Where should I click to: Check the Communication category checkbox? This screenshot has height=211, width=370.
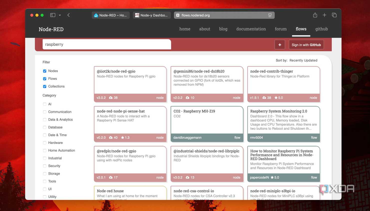(45, 112)
